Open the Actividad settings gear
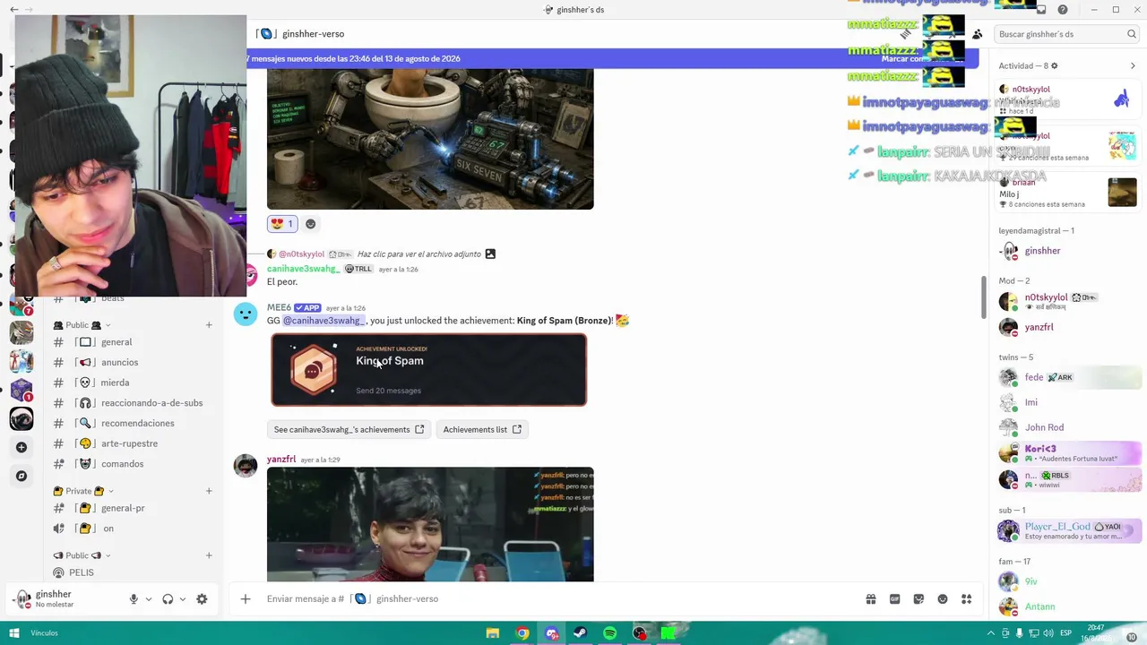Viewport: 1147px width, 645px height. (1054, 65)
